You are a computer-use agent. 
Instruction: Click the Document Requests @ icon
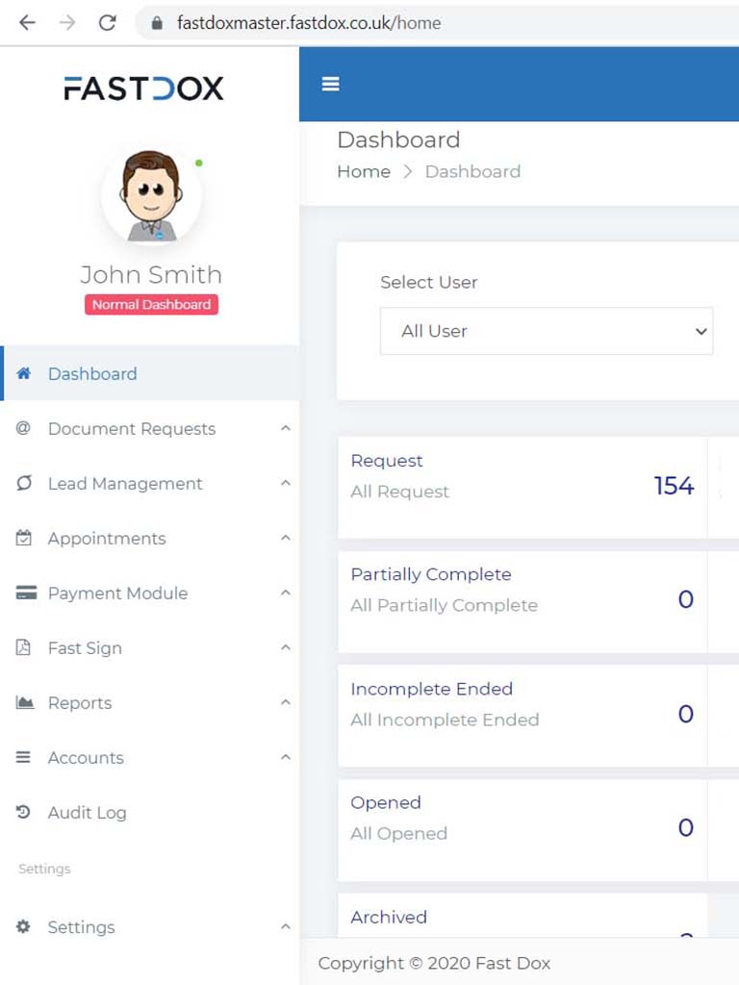point(24,428)
